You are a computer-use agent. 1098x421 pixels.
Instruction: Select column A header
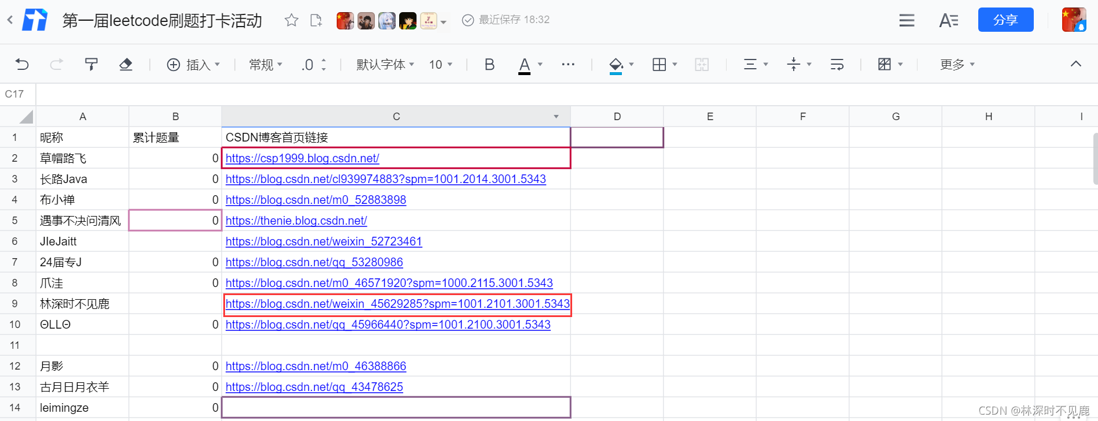pyautogui.click(x=83, y=117)
